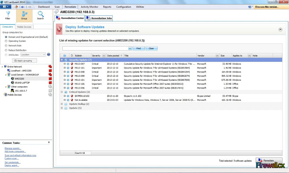Viewport: 289px width, 173px height.
Task: Switch to the Mobile Devices tab
Action: tap(24, 27)
